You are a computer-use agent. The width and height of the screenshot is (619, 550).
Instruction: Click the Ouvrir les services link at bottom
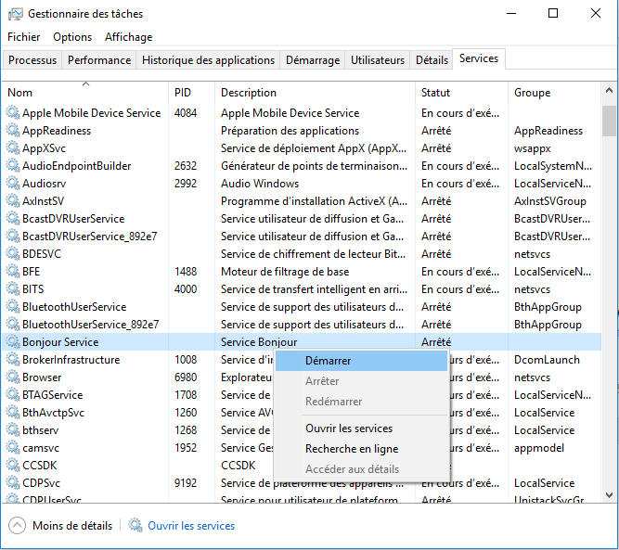[191, 526]
